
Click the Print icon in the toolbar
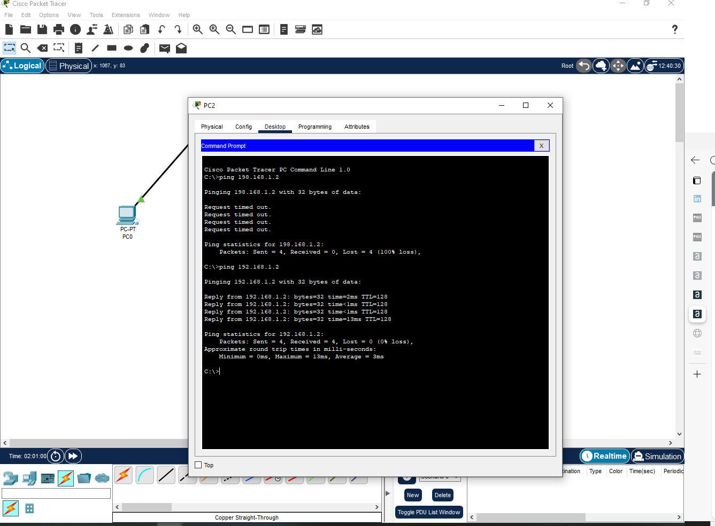pos(59,29)
